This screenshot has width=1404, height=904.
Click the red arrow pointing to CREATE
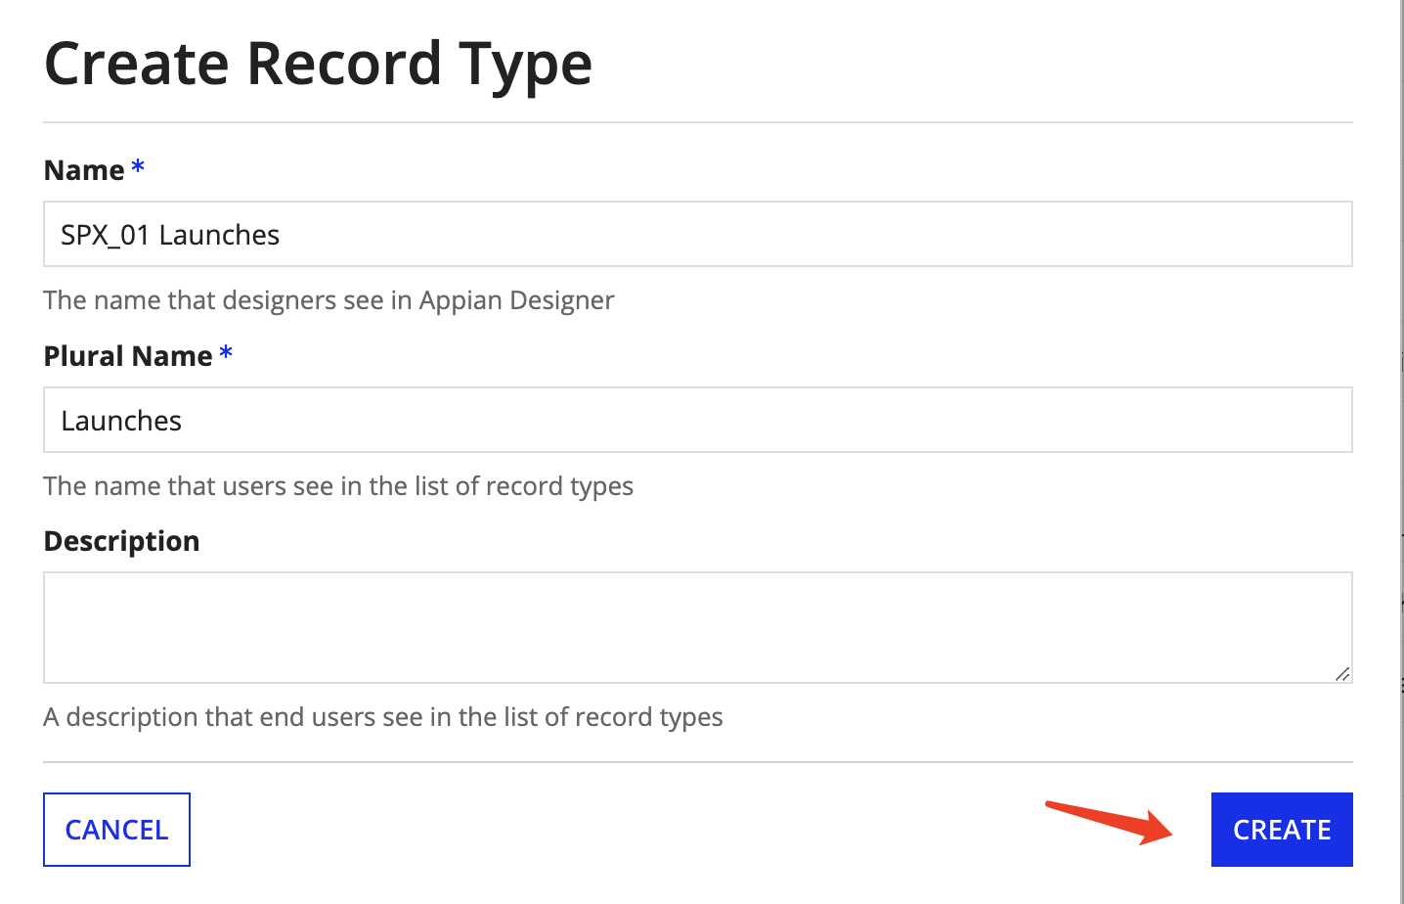[1110, 822]
